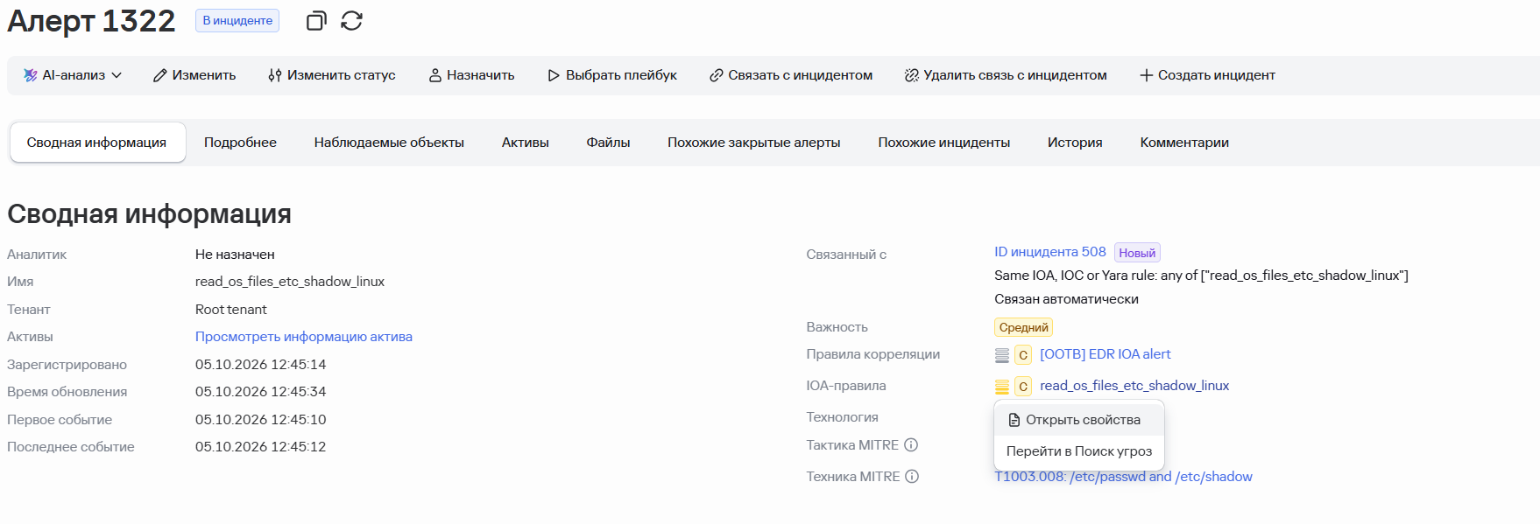Open the ID инцидента 508 link

pyautogui.click(x=1050, y=252)
